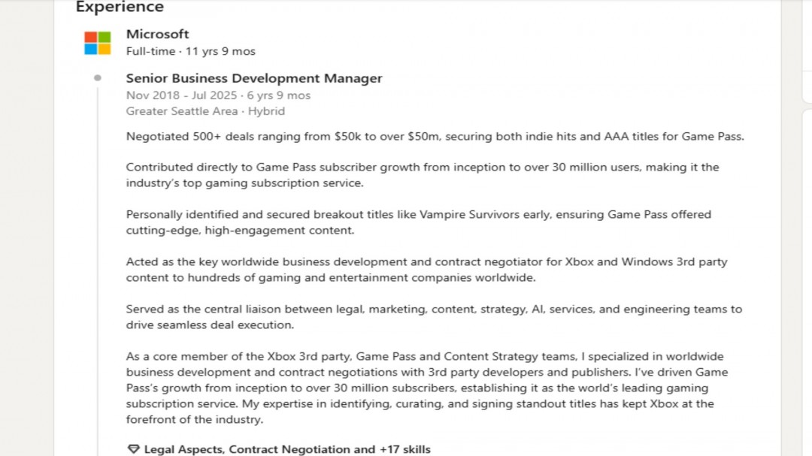
Task: Click the Game Pass subscriber growth paragraph
Action: (421, 174)
